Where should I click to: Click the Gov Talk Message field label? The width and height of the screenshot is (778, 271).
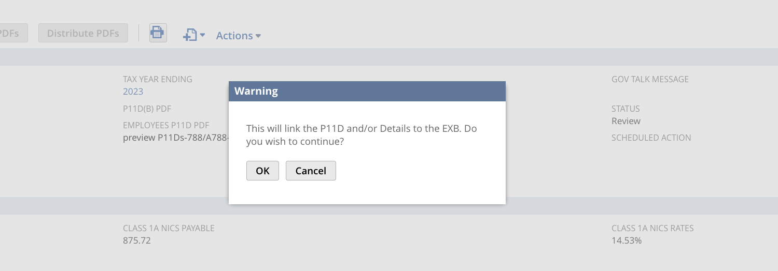point(650,79)
